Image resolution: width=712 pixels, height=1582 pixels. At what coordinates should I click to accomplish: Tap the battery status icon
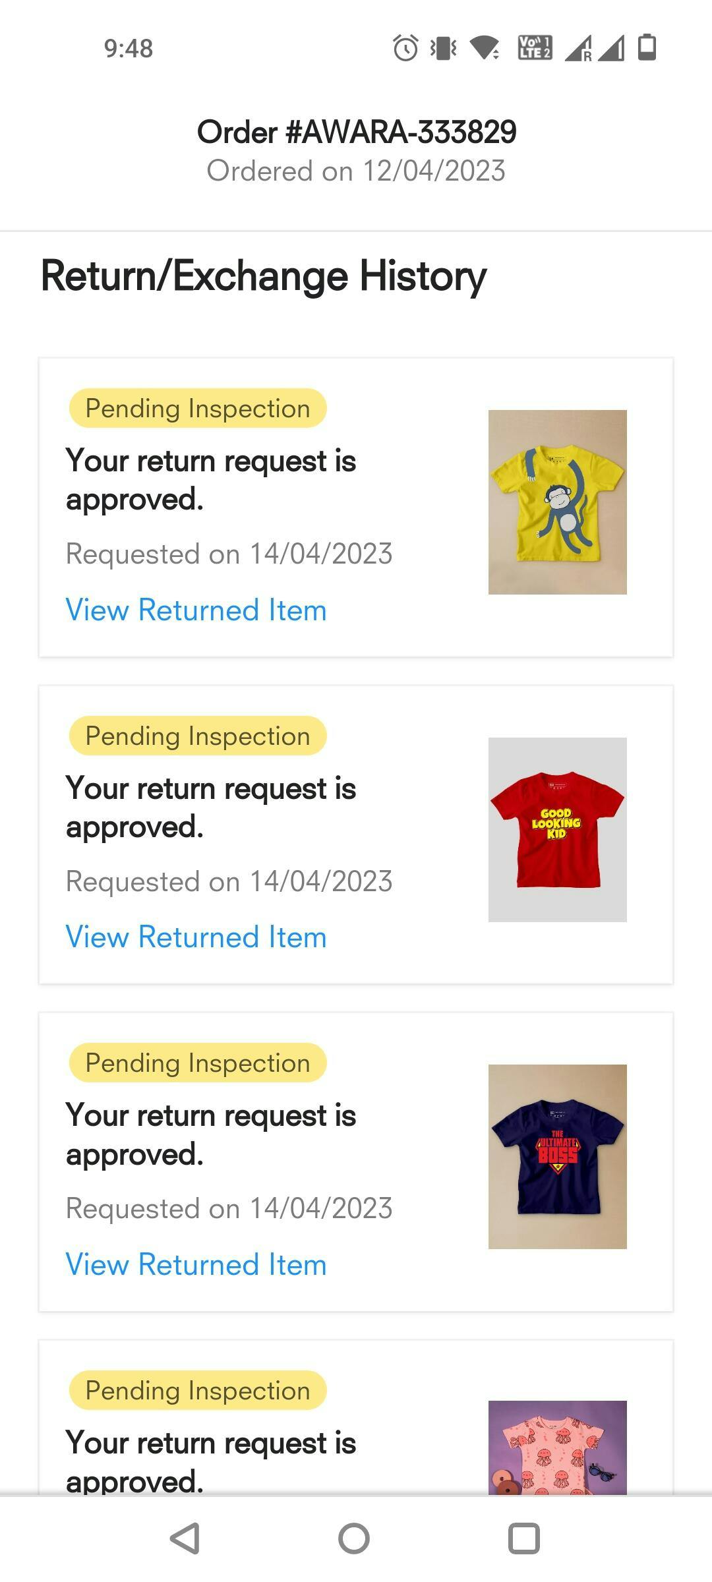[647, 48]
